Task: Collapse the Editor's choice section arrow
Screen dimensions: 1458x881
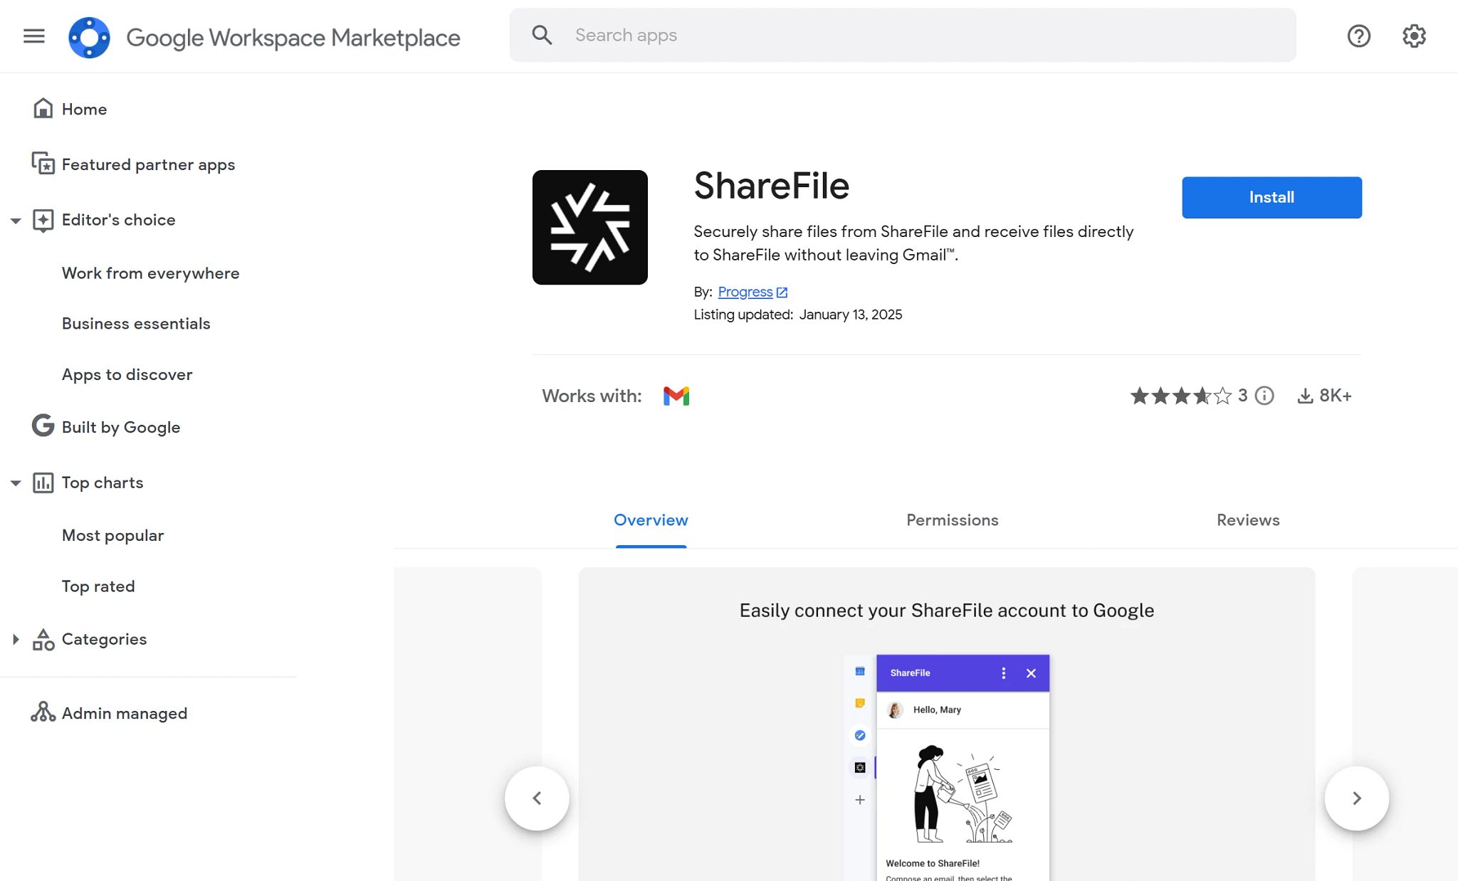Action: [x=16, y=221]
